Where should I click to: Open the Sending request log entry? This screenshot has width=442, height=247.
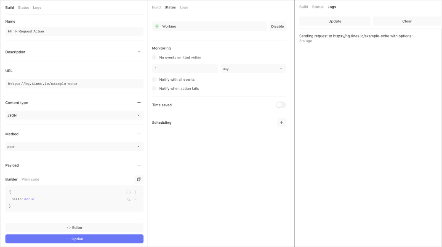click(357, 36)
